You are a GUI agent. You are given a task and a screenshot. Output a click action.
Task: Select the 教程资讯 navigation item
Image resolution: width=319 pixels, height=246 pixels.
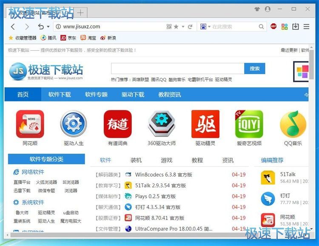coord(170,94)
